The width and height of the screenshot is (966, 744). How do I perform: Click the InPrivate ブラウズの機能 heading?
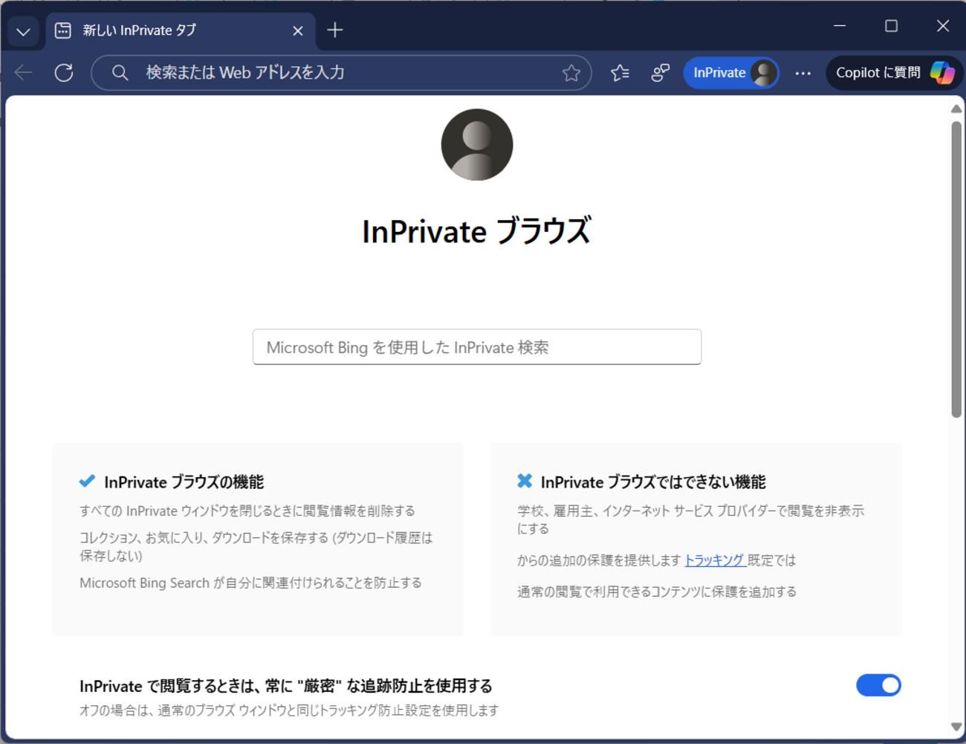tap(184, 482)
